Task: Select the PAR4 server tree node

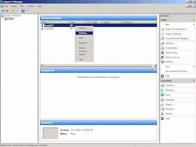Action: pos(11,19)
